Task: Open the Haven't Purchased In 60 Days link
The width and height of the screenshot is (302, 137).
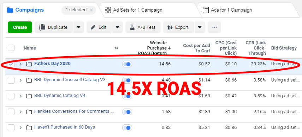Action: pos(65,127)
